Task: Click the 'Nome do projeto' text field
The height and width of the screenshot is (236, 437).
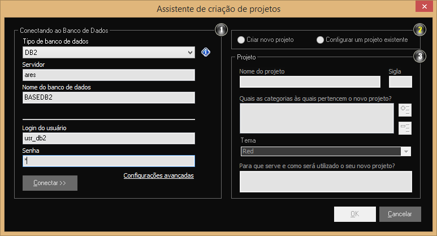Action: pyautogui.click(x=310, y=81)
